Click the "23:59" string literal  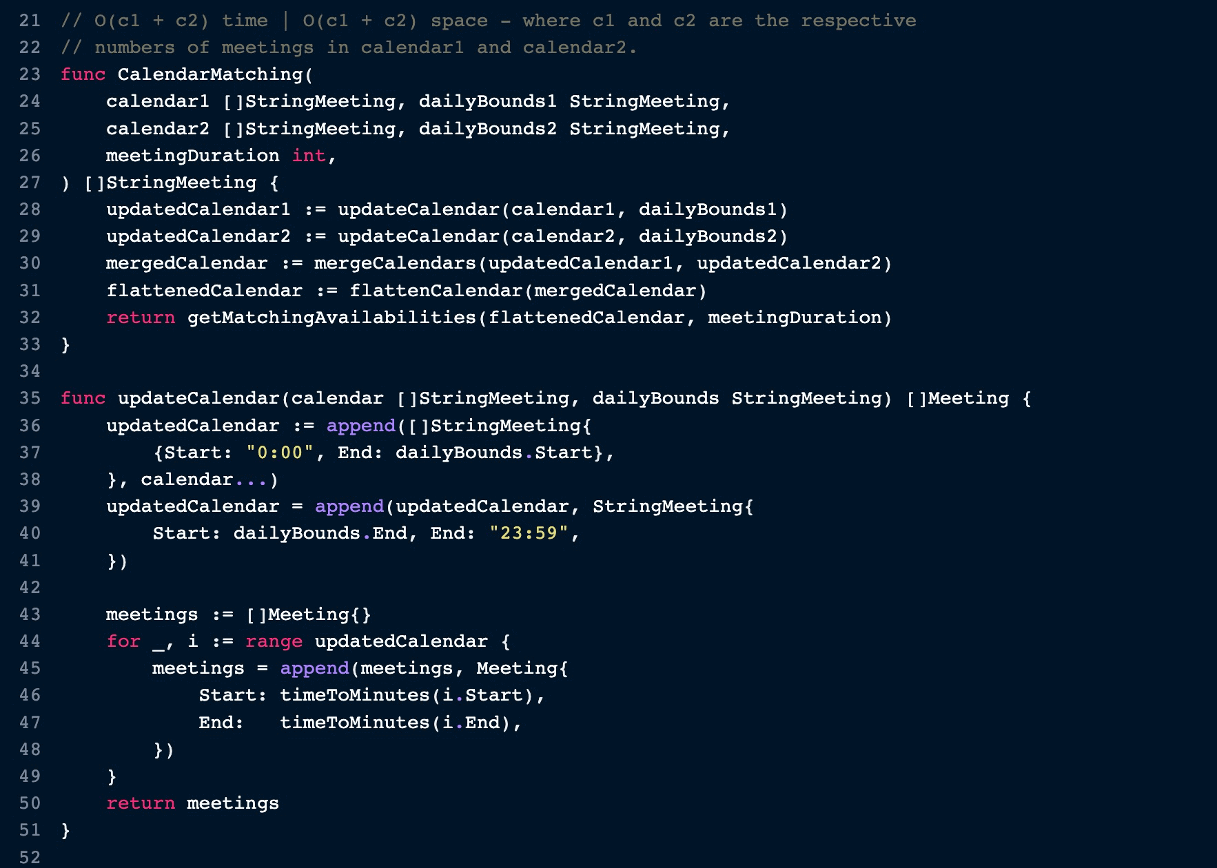[x=529, y=533]
